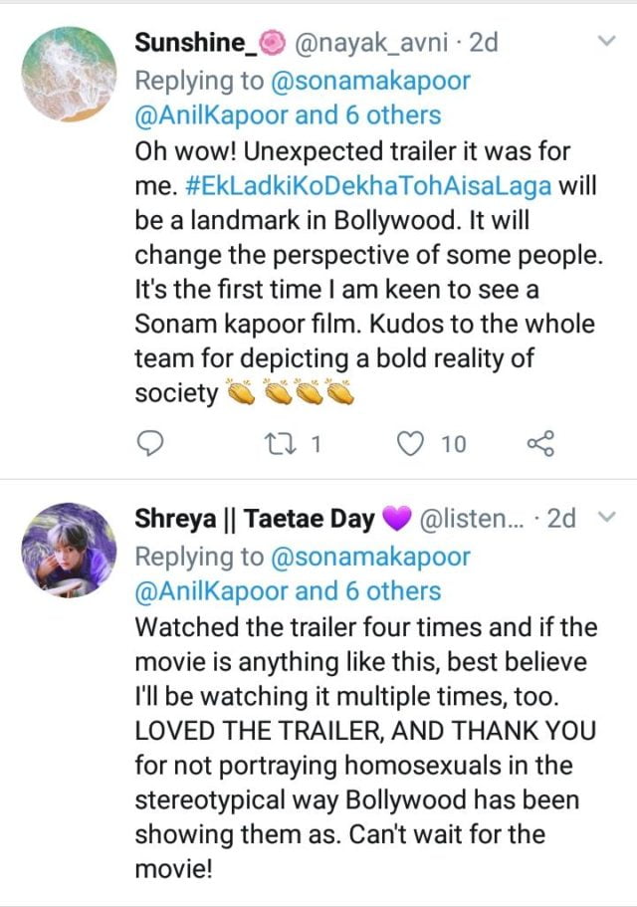Like Sunshine_'s tweet with the heart icon
The image size is (637, 907).
410,444
